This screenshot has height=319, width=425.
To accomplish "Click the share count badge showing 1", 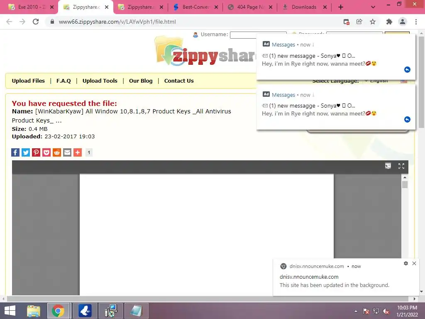I will pos(89,152).
